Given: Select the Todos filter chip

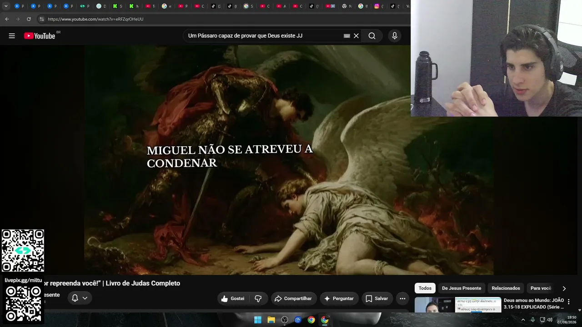Looking at the screenshot, I should tap(425, 288).
